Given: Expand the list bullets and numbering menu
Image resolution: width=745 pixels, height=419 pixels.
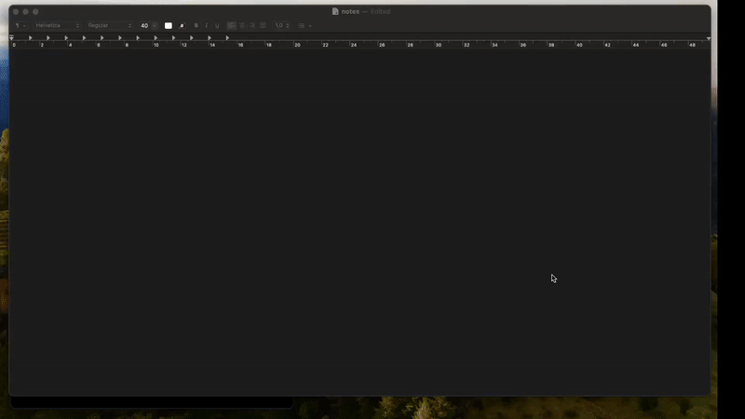Looking at the screenshot, I should tap(305, 26).
